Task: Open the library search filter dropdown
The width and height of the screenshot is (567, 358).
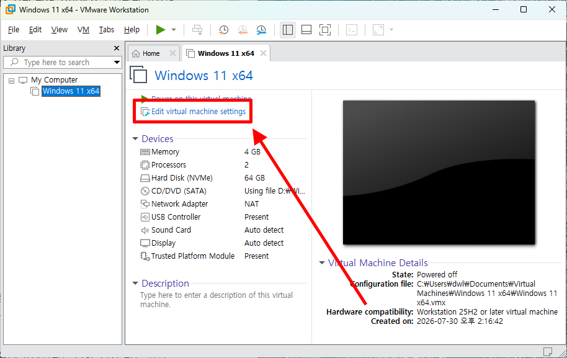Action: pyautogui.click(x=117, y=62)
